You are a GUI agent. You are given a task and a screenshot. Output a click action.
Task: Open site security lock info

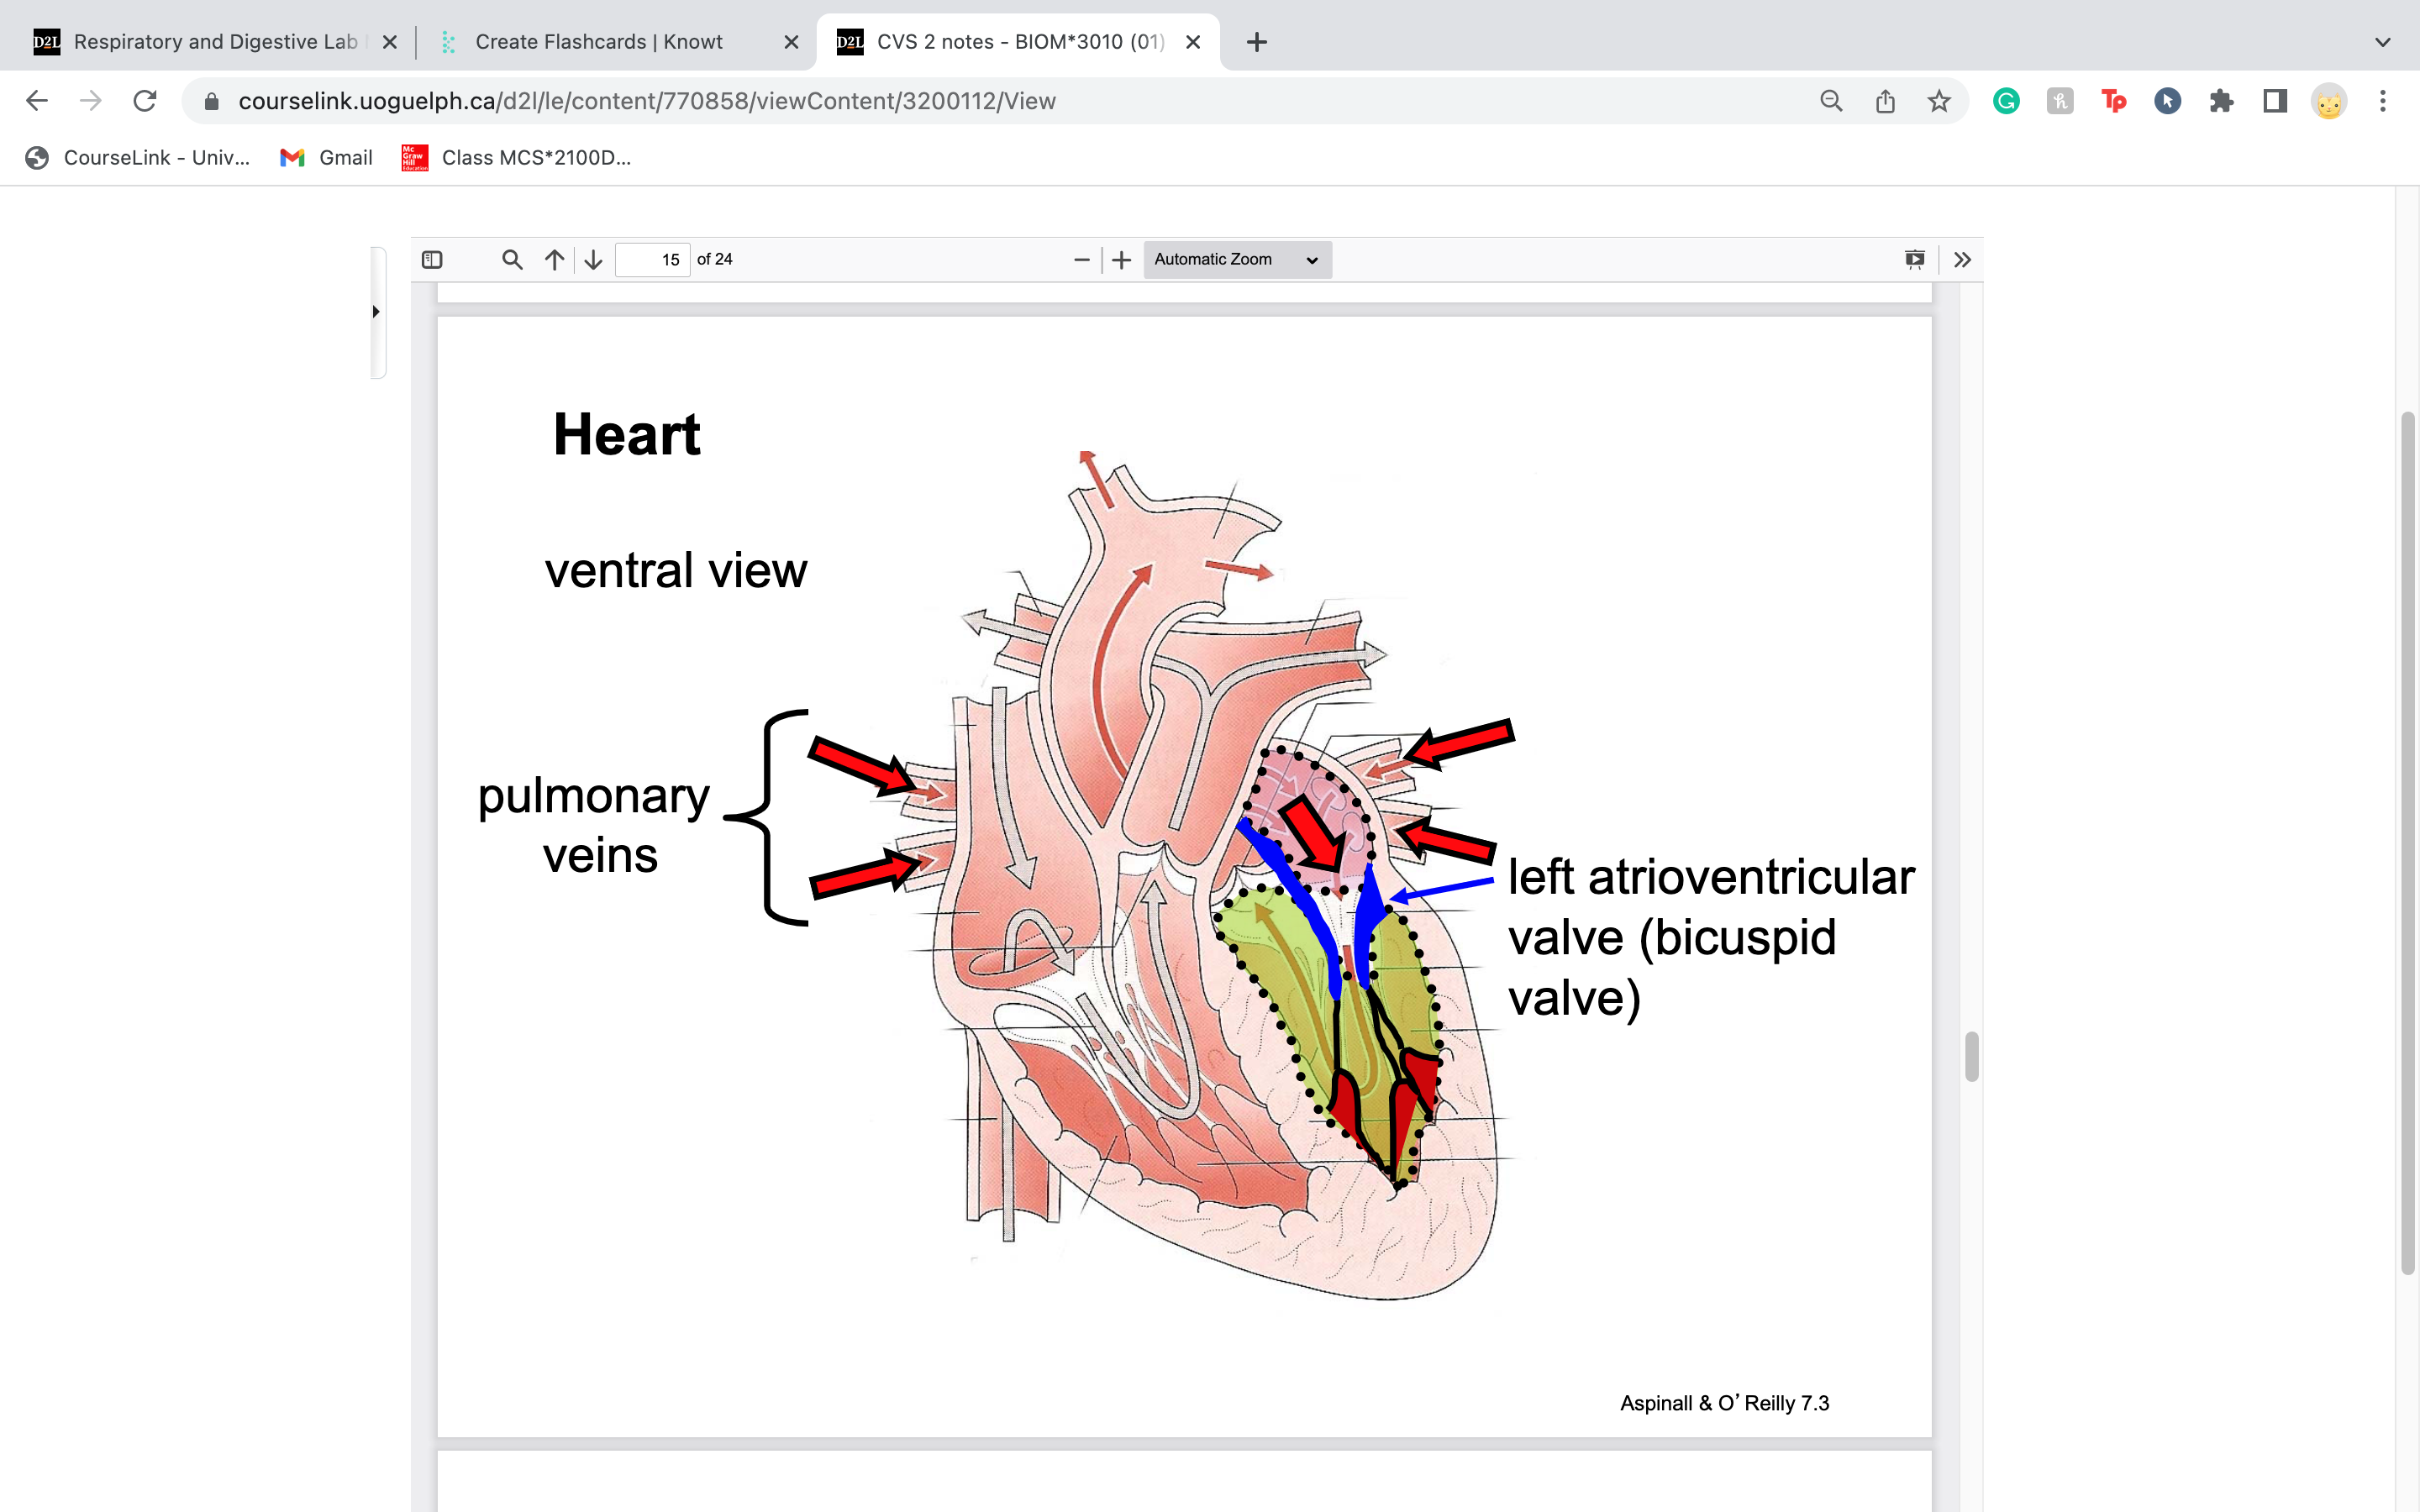211,101
